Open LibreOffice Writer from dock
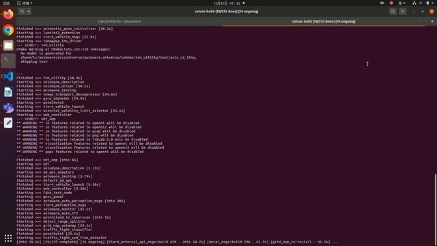The image size is (437, 246). [8, 92]
